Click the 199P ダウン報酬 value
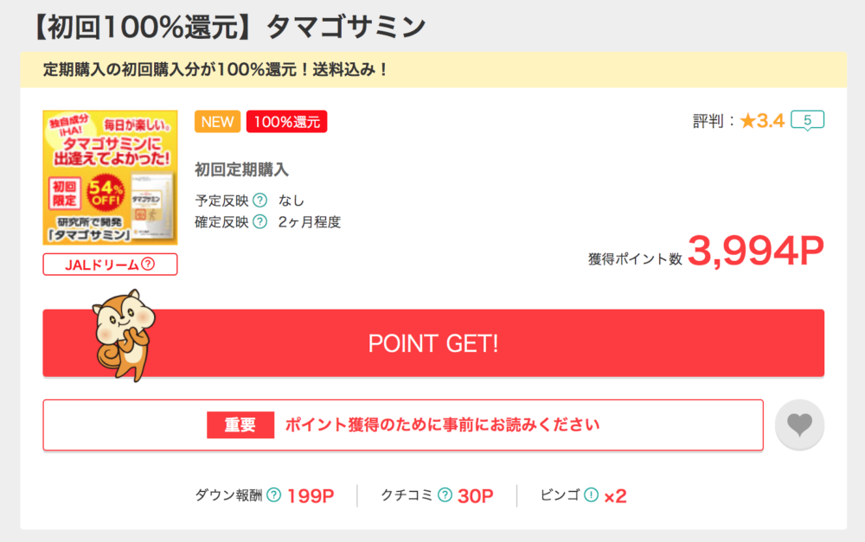The width and height of the screenshot is (865, 542). [311, 495]
